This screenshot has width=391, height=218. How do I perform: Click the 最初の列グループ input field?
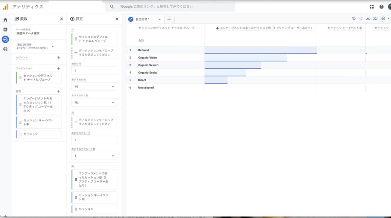click(x=94, y=140)
